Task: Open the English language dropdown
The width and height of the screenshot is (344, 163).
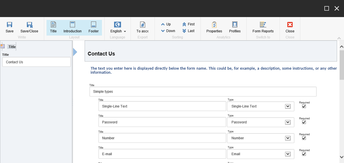Action: point(118,31)
